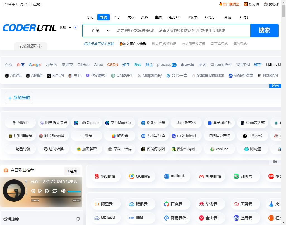Open the 测网速 speed test tool

point(253,149)
